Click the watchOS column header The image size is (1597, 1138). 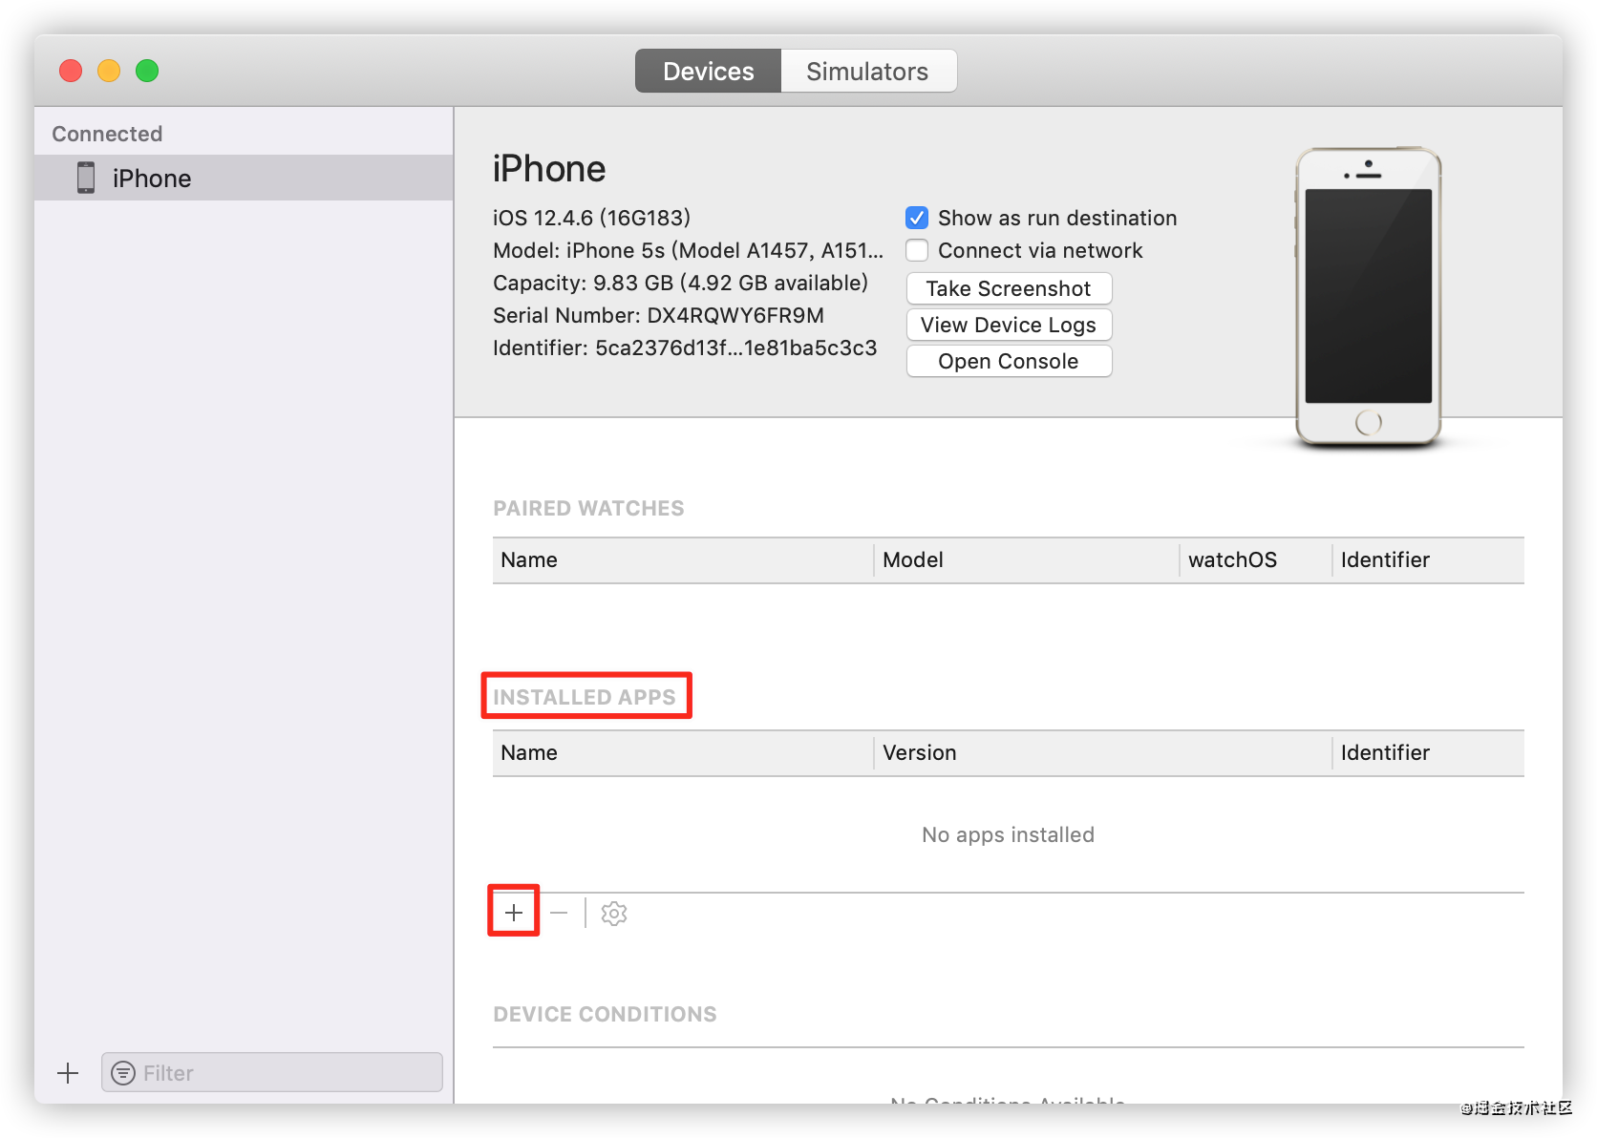1256,560
